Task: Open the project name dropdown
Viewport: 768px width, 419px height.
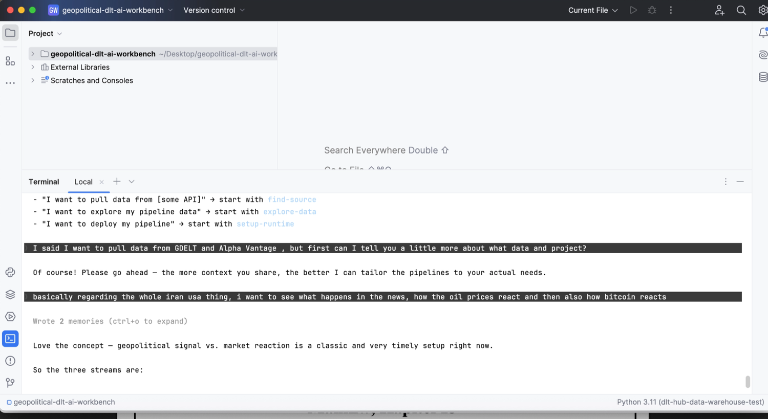Action: [118, 10]
